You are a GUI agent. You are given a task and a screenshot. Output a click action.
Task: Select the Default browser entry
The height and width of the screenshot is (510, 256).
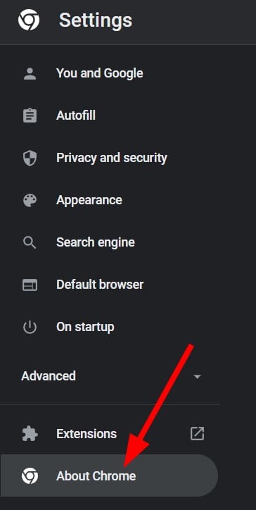100,285
